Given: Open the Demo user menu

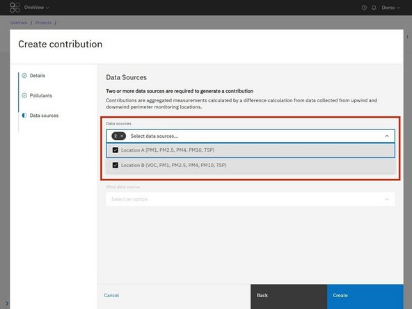Looking at the screenshot, I should [390, 8].
